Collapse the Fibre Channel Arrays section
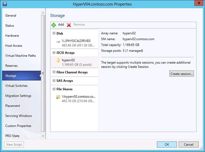This screenshot has height=152, width=205. [54, 72]
